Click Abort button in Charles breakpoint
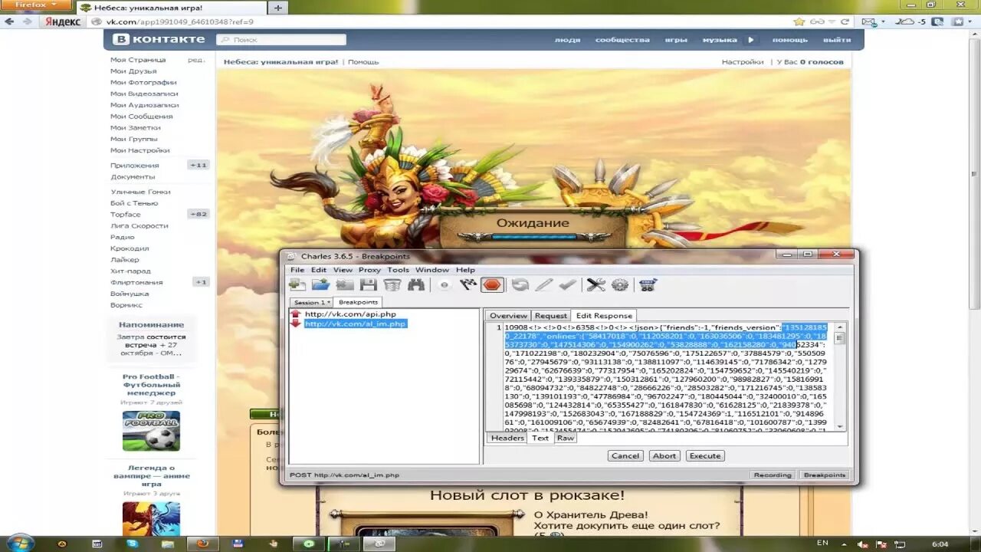981x552 pixels. pos(664,455)
